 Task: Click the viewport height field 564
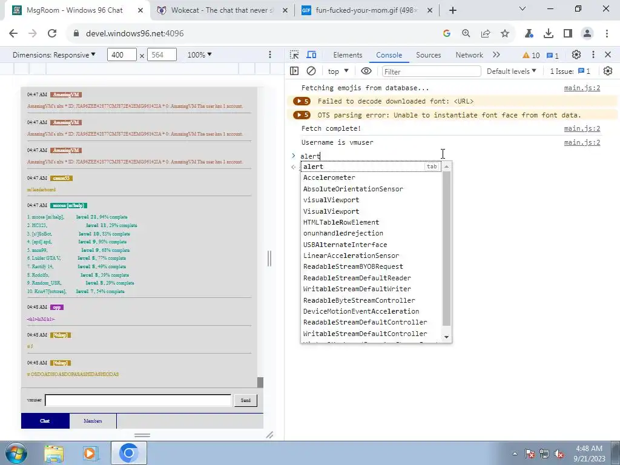tap(162, 55)
